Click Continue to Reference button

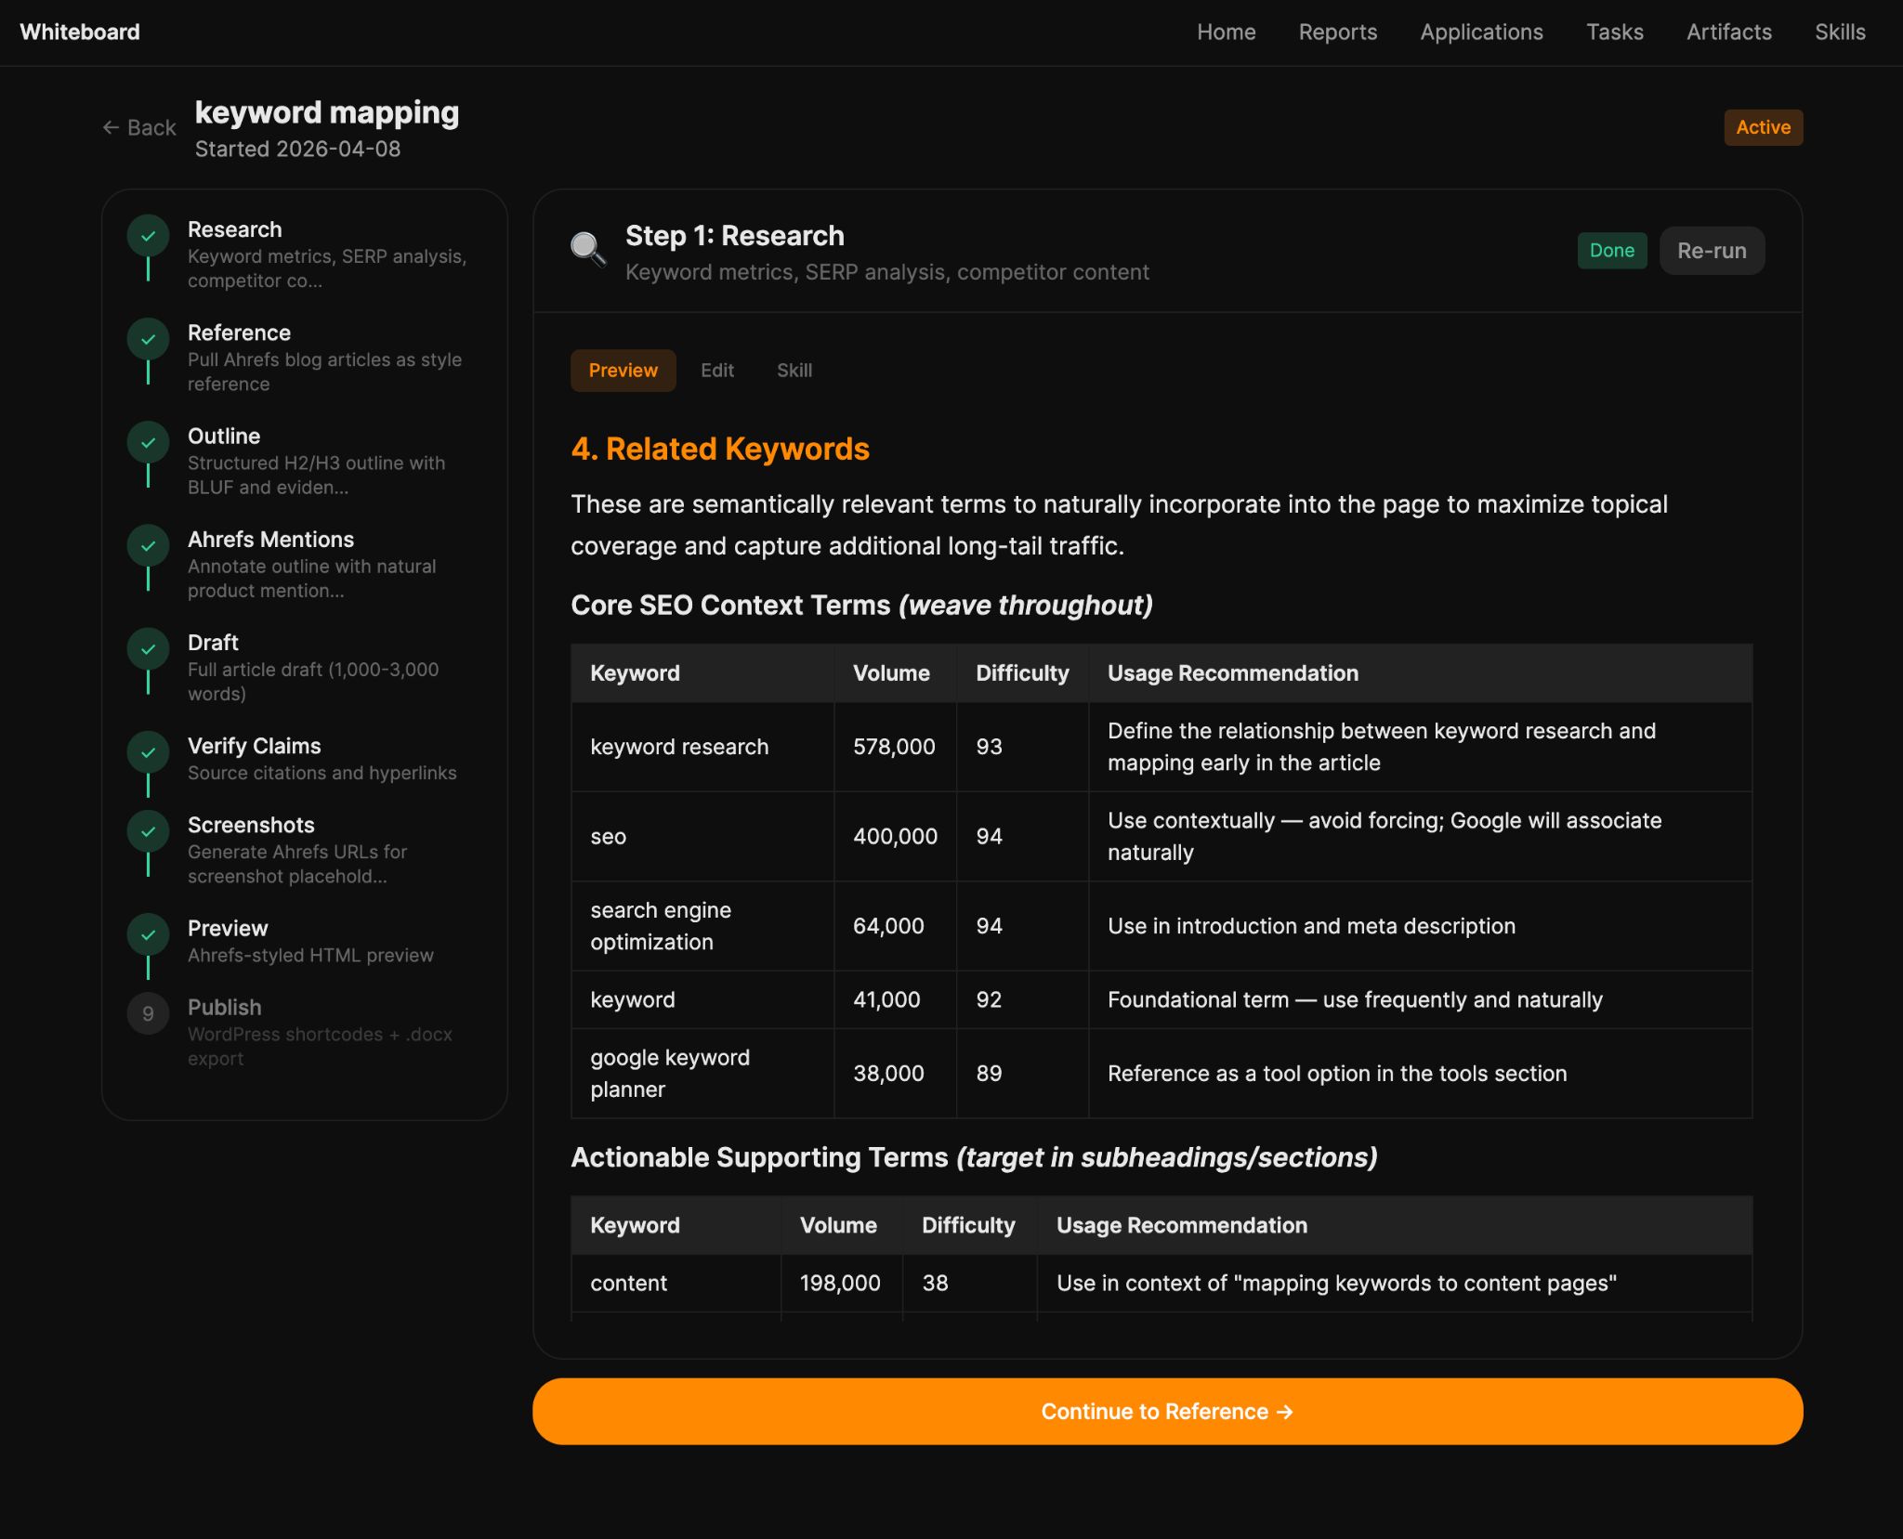(1167, 1411)
